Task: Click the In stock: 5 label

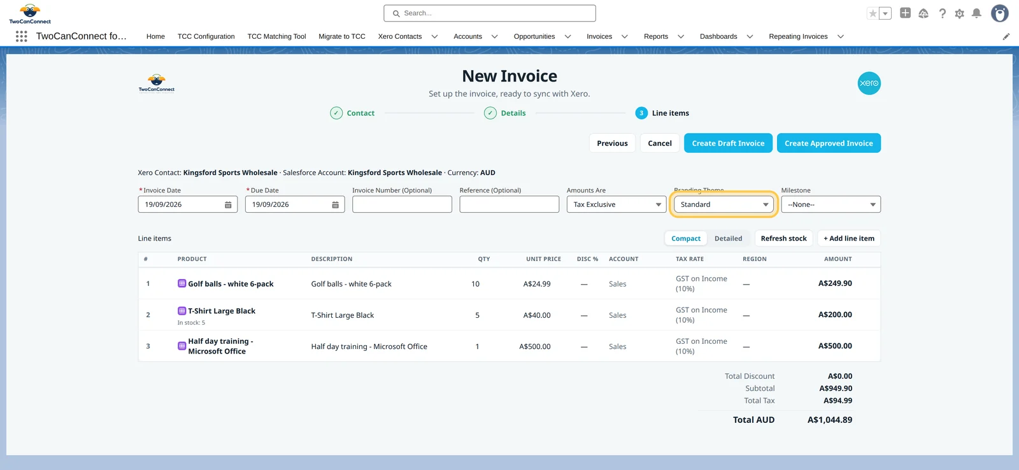Action: [x=191, y=323]
